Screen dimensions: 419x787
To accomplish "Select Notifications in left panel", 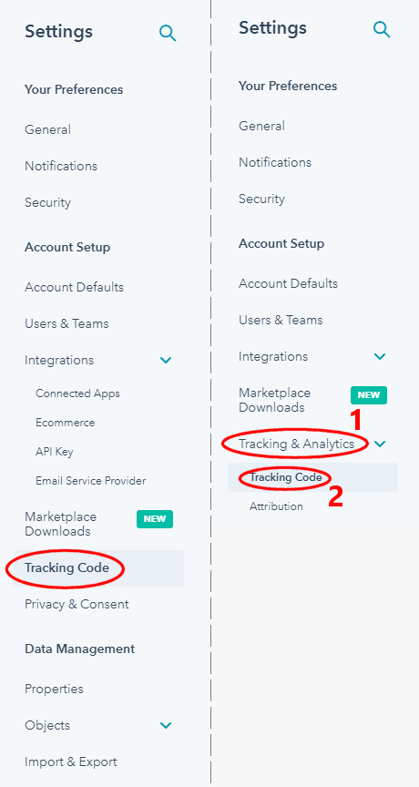I will pos(61,166).
